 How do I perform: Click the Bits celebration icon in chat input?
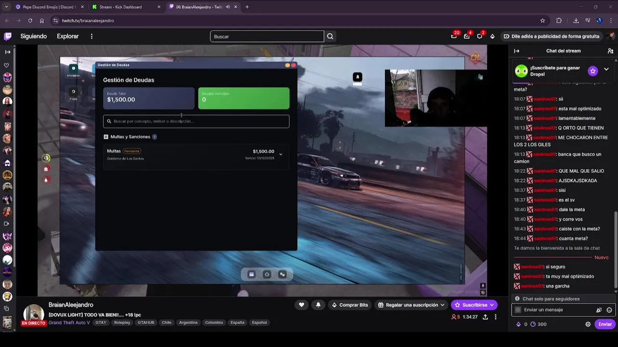click(x=599, y=310)
